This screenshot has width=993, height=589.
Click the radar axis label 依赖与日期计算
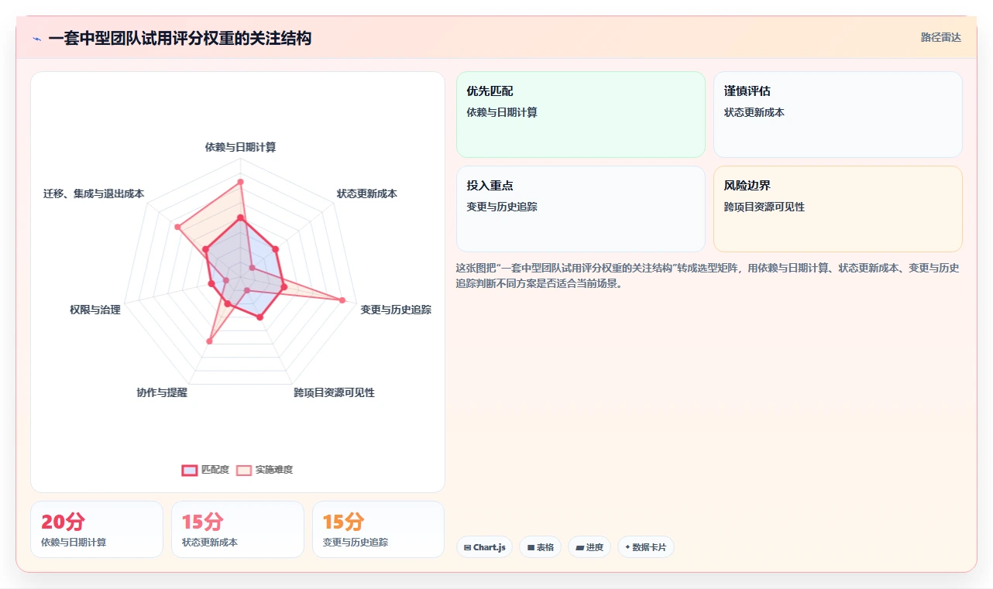(x=240, y=146)
